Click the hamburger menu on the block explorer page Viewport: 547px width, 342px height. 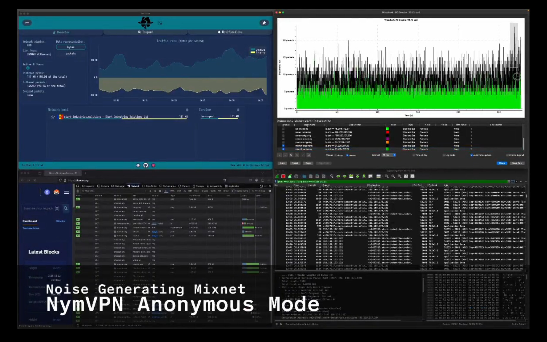click(x=66, y=192)
